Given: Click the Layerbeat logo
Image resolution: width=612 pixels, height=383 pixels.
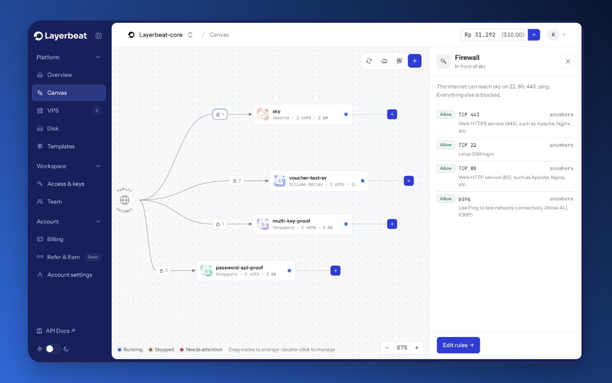Looking at the screenshot, I should (x=61, y=36).
